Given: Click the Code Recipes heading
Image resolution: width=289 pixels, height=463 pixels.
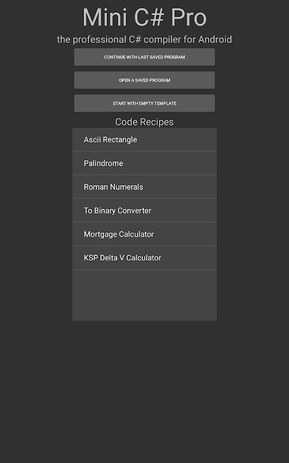Looking at the screenshot, I should [144, 122].
